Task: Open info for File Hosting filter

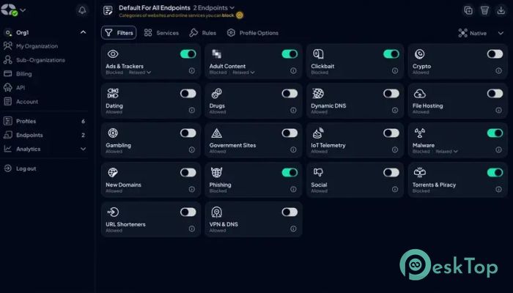Action: click(x=498, y=110)
